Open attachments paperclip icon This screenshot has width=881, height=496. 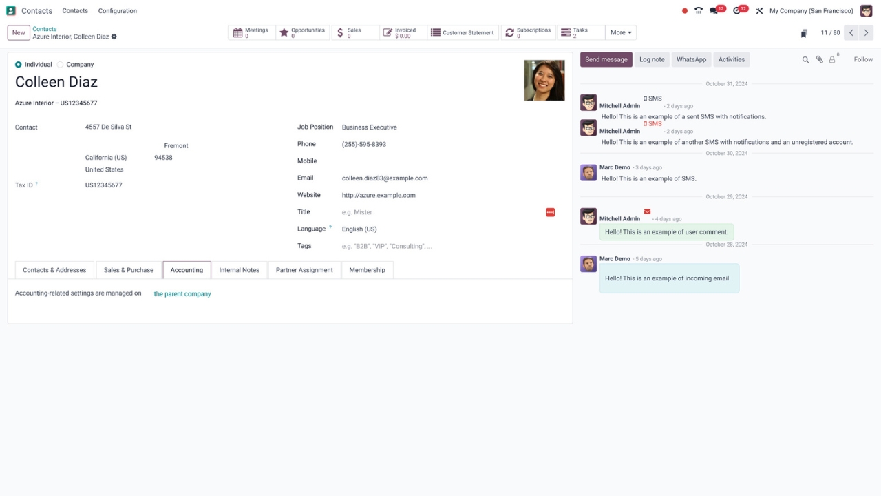point(819,60)
